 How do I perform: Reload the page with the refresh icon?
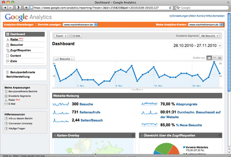click(x=170, y=8)
